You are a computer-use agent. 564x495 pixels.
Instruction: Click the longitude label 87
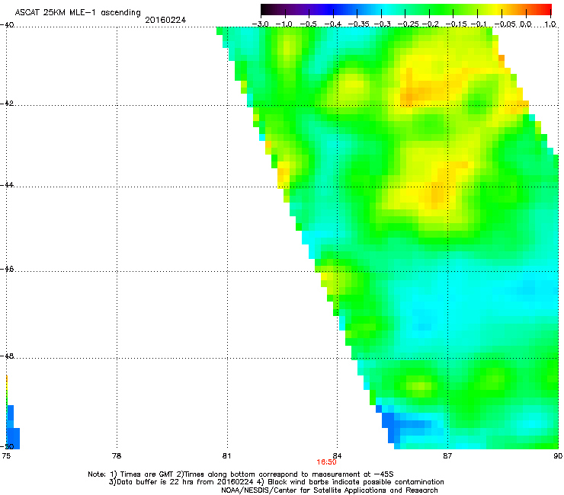[x=447, y=456]
